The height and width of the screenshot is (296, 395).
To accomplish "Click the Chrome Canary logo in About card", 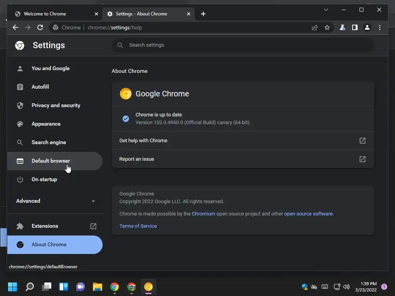I will click(x=126, y=94).
